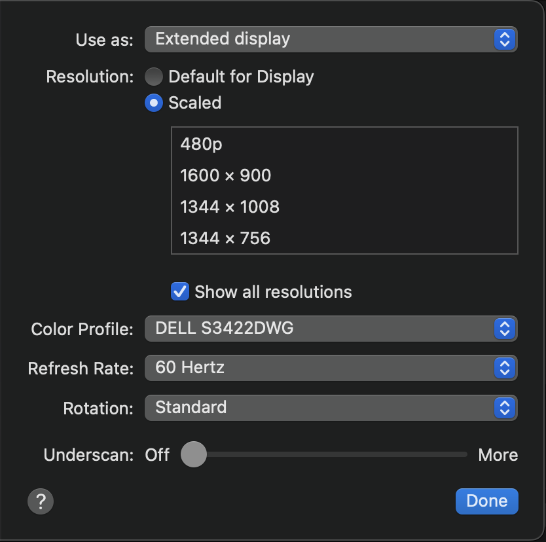Open the Extended display dropdown

(321, 39)
